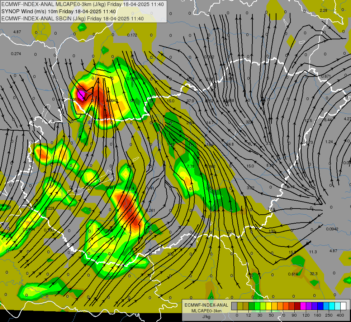Click the legend tick label '400'

[x=340, y=315]
